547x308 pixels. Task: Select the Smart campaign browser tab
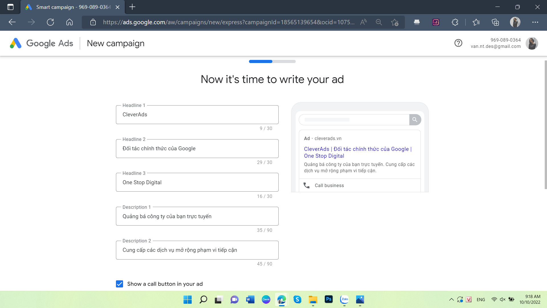(73, 7)
